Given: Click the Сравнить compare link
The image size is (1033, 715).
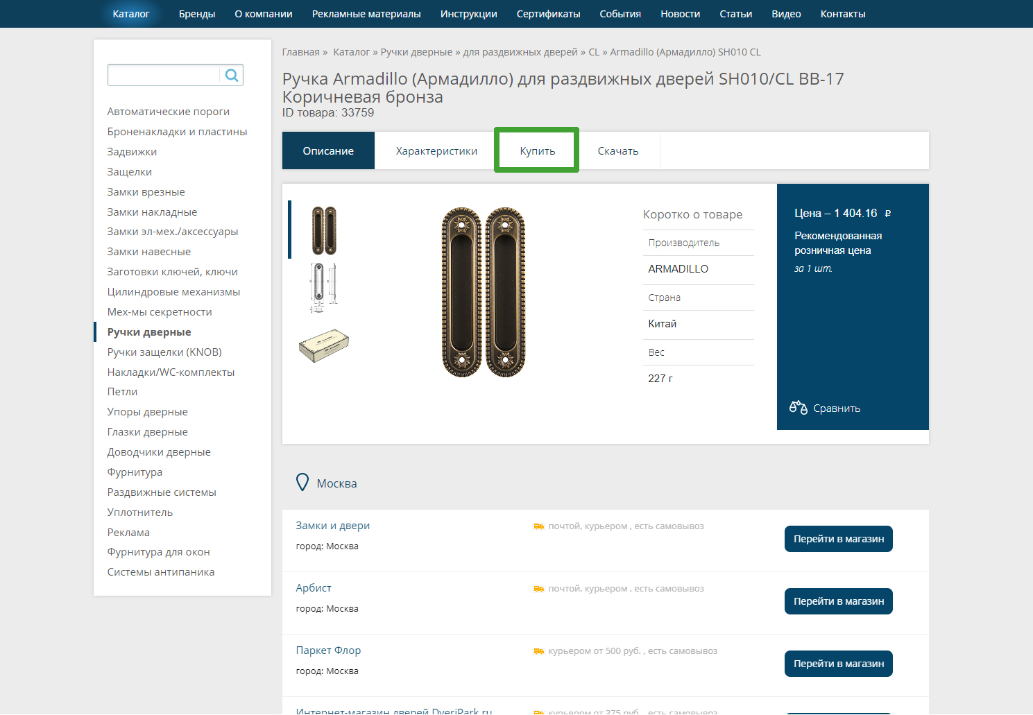Looking at the screenshot, I should [837, 408].
